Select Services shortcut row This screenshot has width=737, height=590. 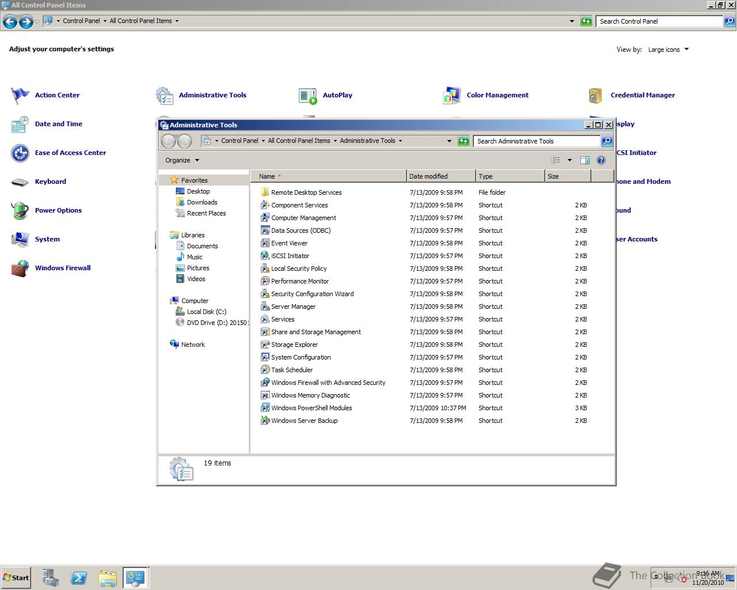pos(424,319)
